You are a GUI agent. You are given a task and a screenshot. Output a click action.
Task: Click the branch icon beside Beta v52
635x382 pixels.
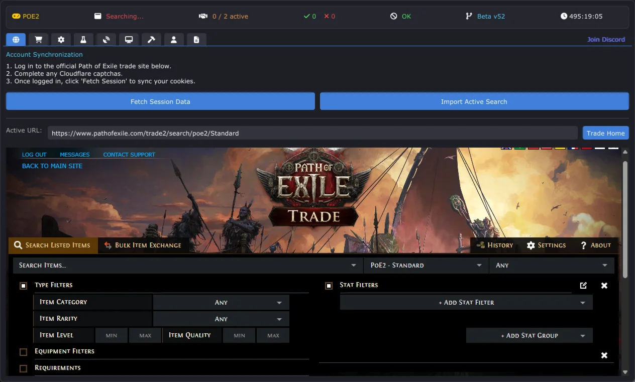(469, 16)
